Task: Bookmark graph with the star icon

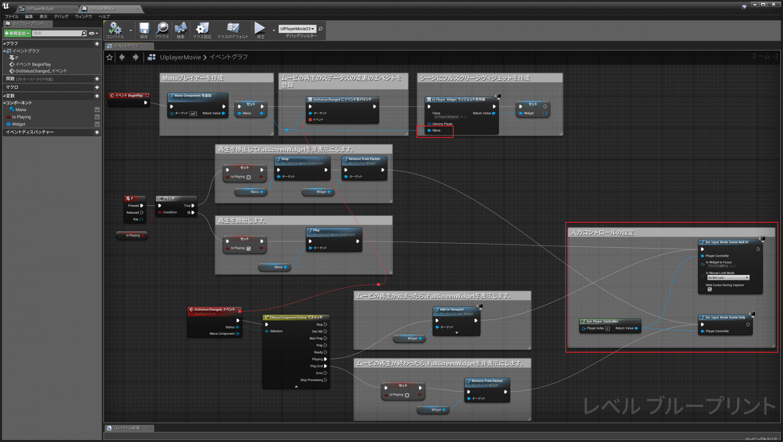Action: pos(109,57)
